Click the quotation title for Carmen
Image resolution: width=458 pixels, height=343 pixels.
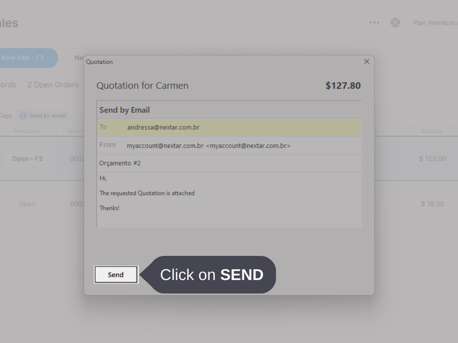pos(143,85)
